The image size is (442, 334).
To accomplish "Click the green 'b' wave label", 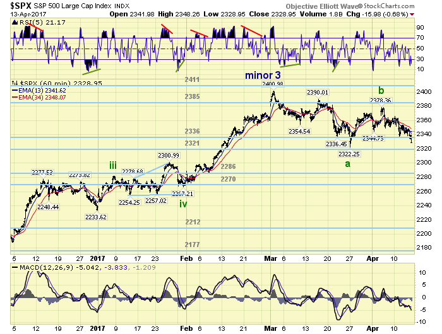I will click(381, 91).
